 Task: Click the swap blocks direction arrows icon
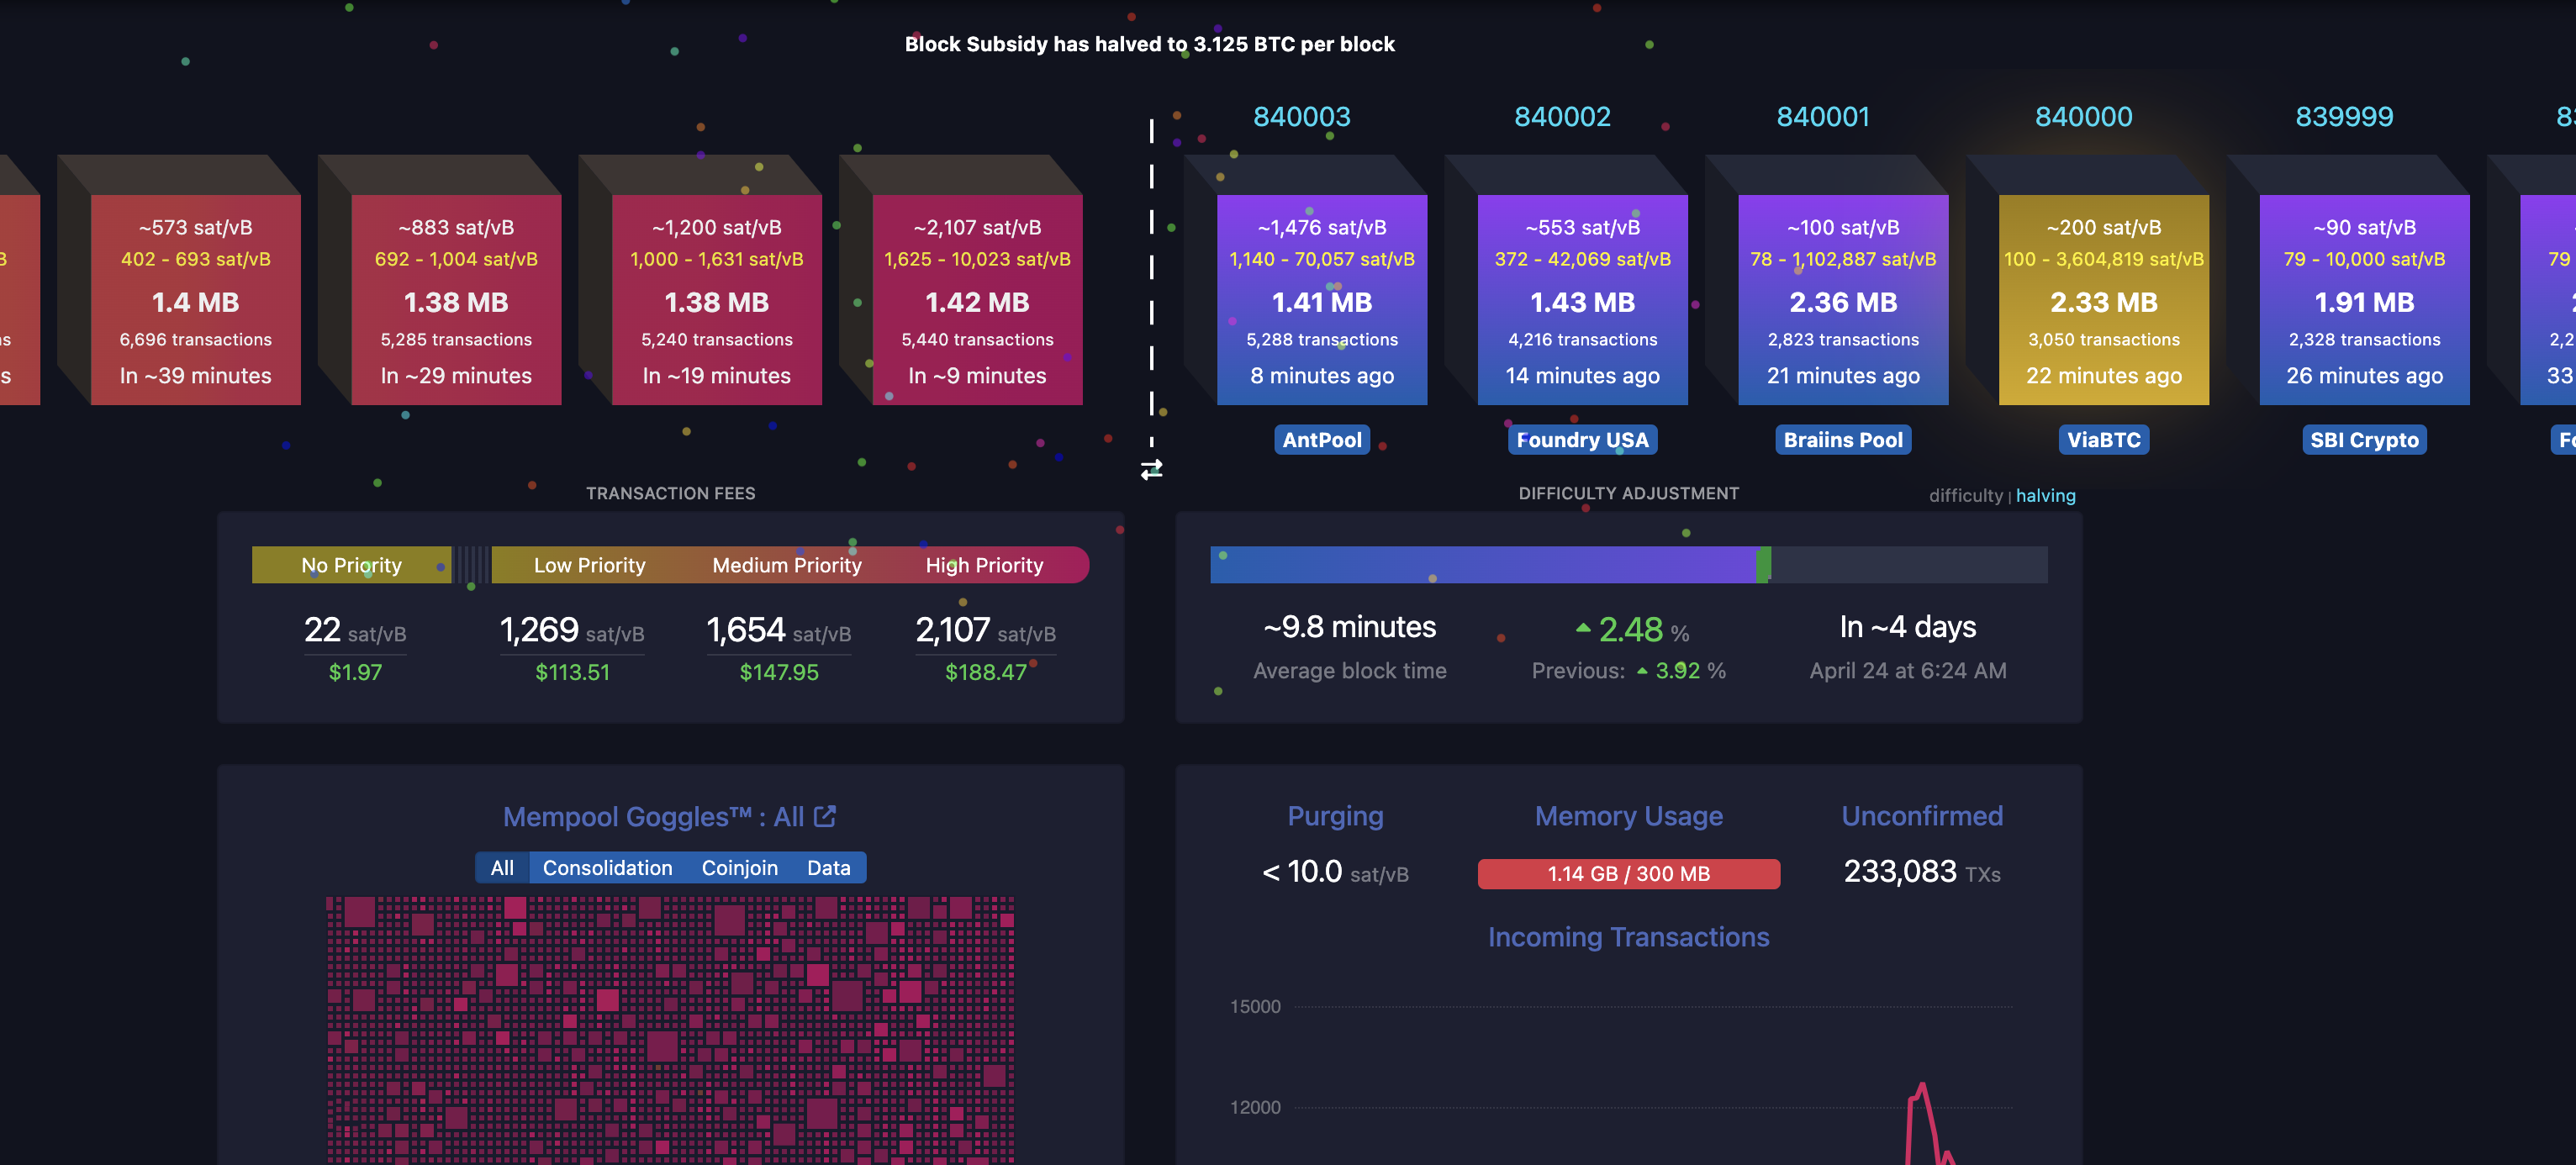pos(1151,469)
